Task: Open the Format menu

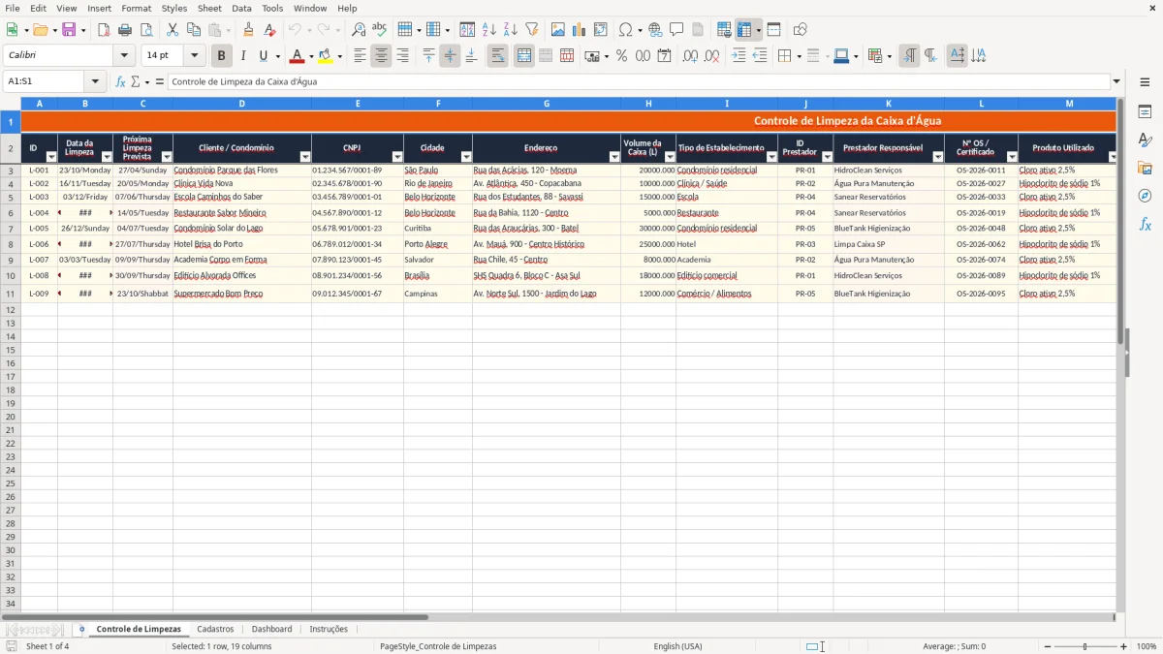Action: [x=136, y=8]
